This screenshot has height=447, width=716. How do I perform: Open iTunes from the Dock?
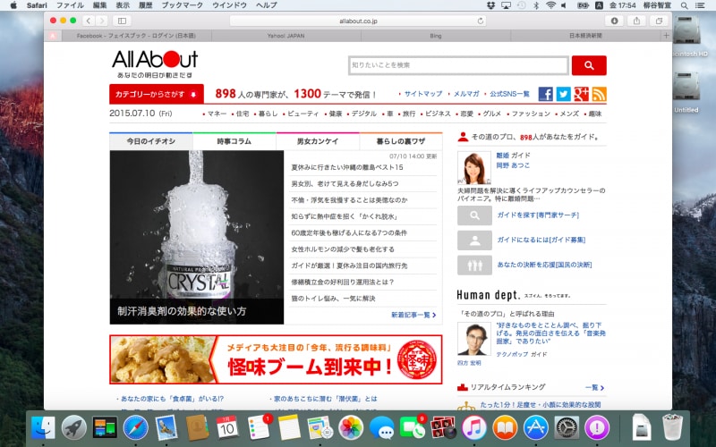click(x=474, y=428)
